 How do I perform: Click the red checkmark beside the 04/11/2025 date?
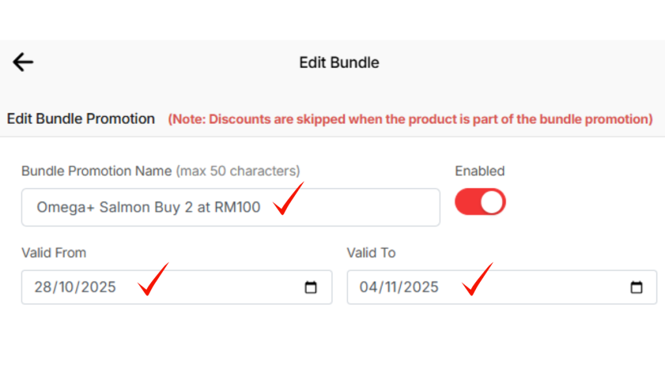[477, 279]
